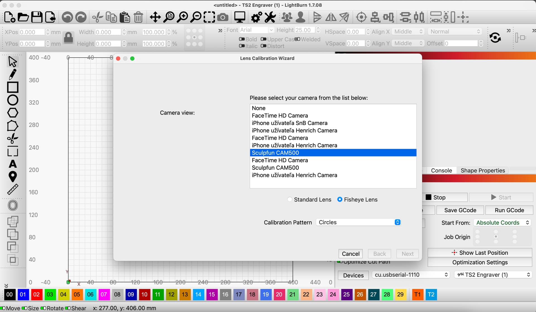Open the settings gears icon

pos(256,17)
